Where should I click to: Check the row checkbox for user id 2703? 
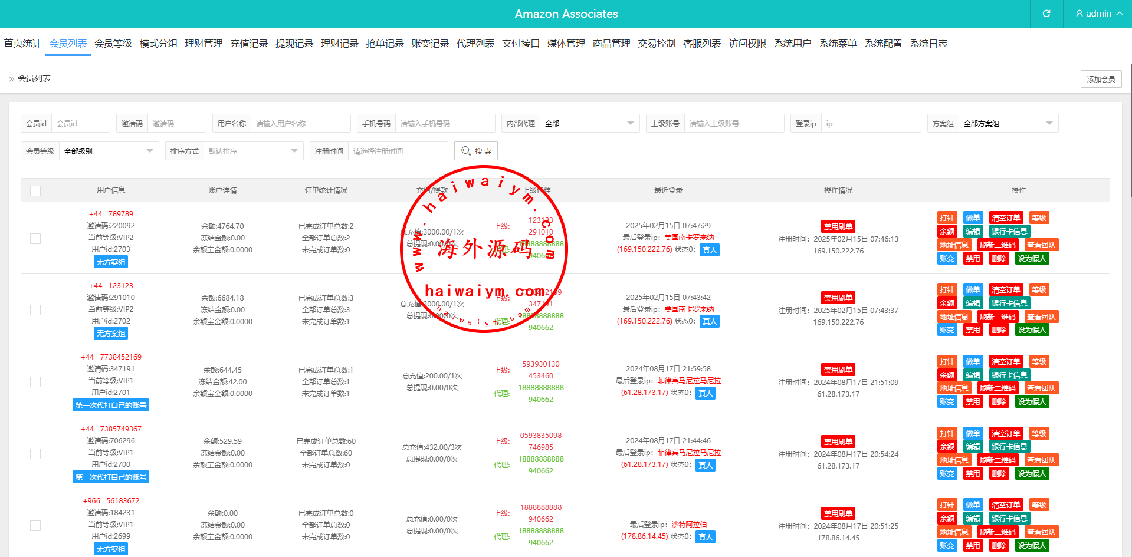tap(35, 239)
